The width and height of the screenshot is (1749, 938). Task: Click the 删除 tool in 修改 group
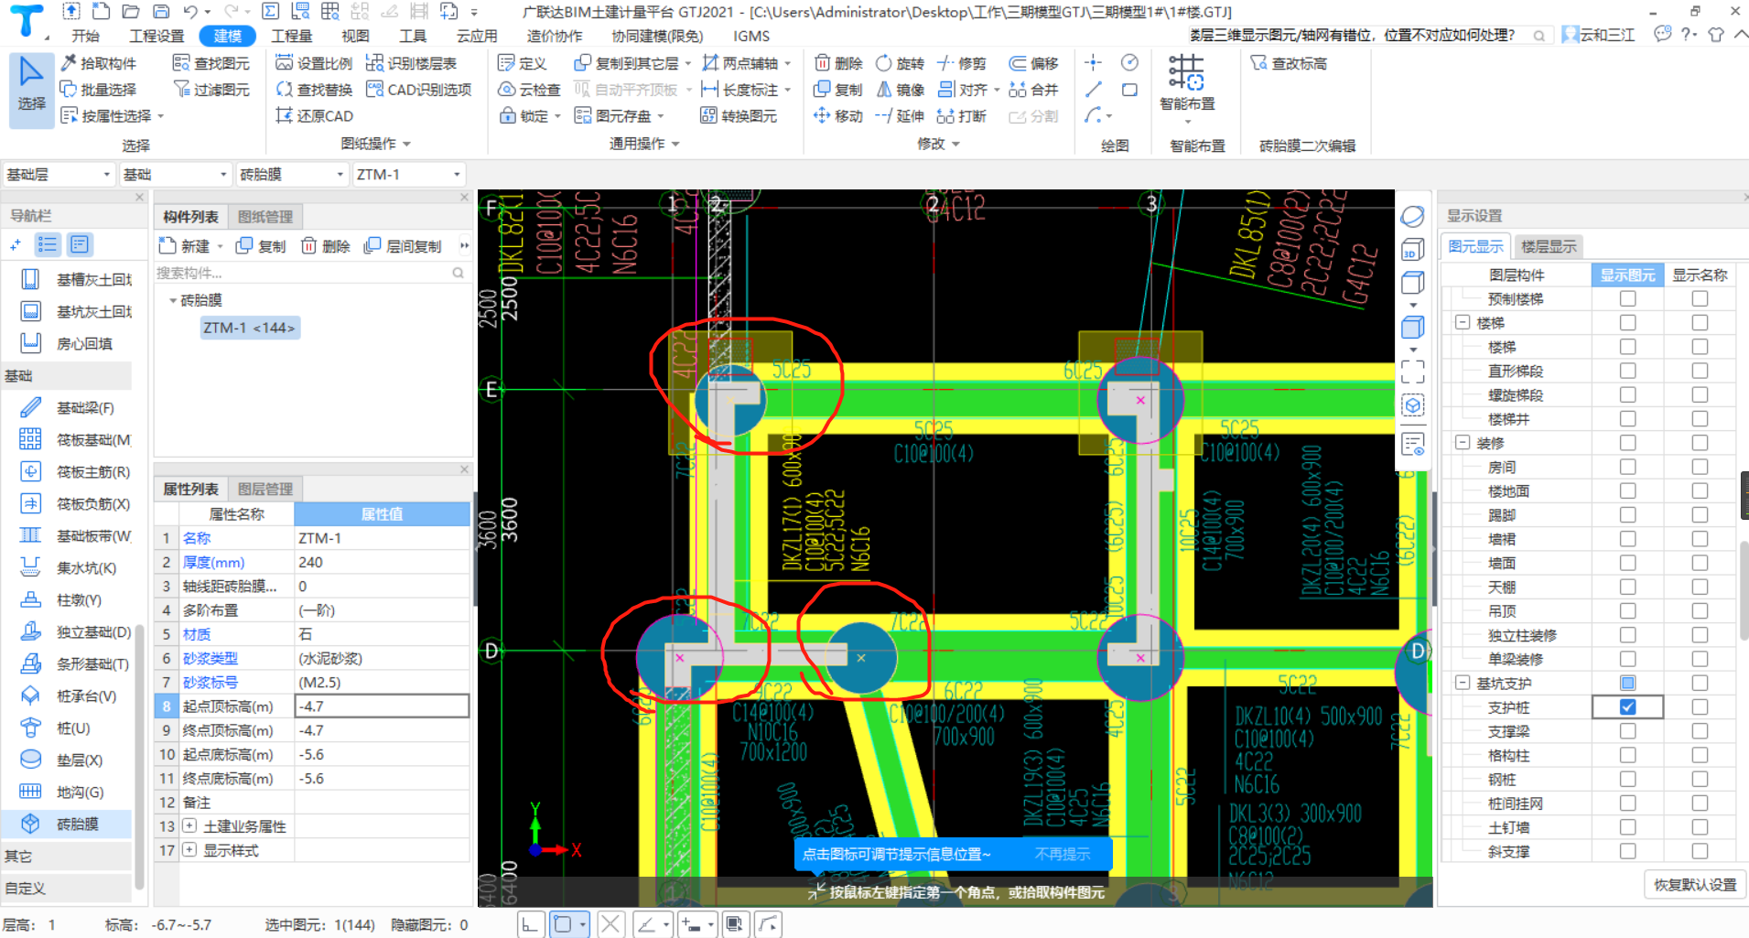click(x=838, y=63)
